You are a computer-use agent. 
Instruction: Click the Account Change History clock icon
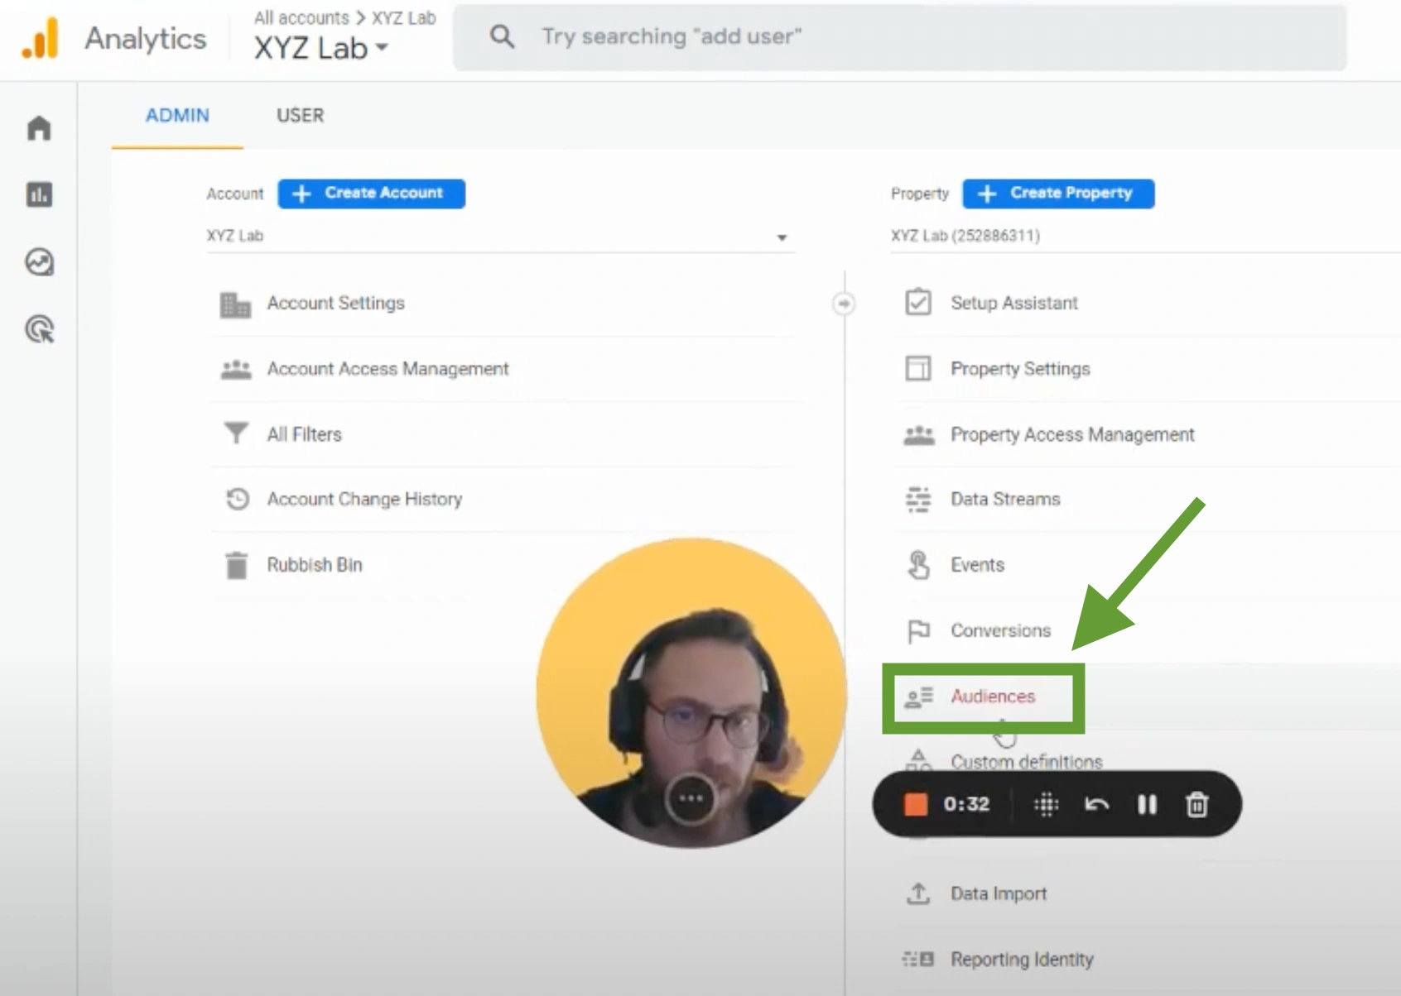click(x=238, y=499)
